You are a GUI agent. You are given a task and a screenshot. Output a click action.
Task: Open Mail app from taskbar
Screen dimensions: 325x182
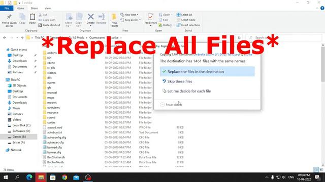coord(76,177)
